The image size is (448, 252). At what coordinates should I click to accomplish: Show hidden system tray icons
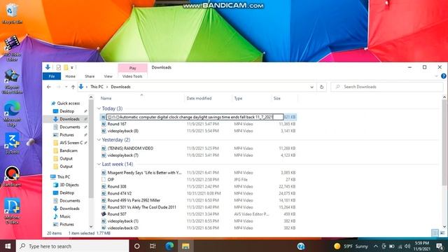click(x=375, y=246)
